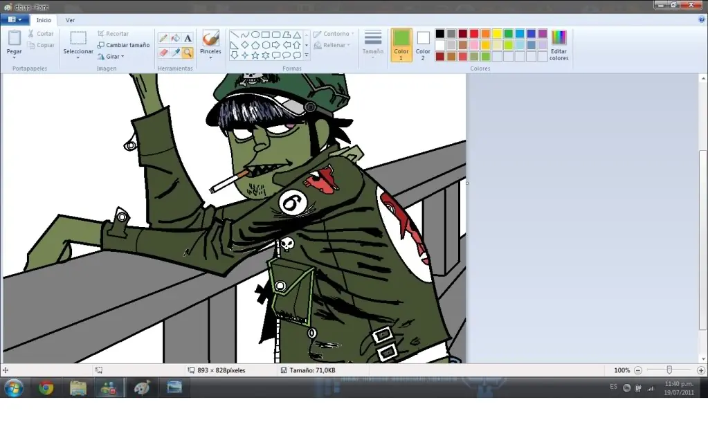
Task: Choose the left arrow shape
Action: click(287, 45)
